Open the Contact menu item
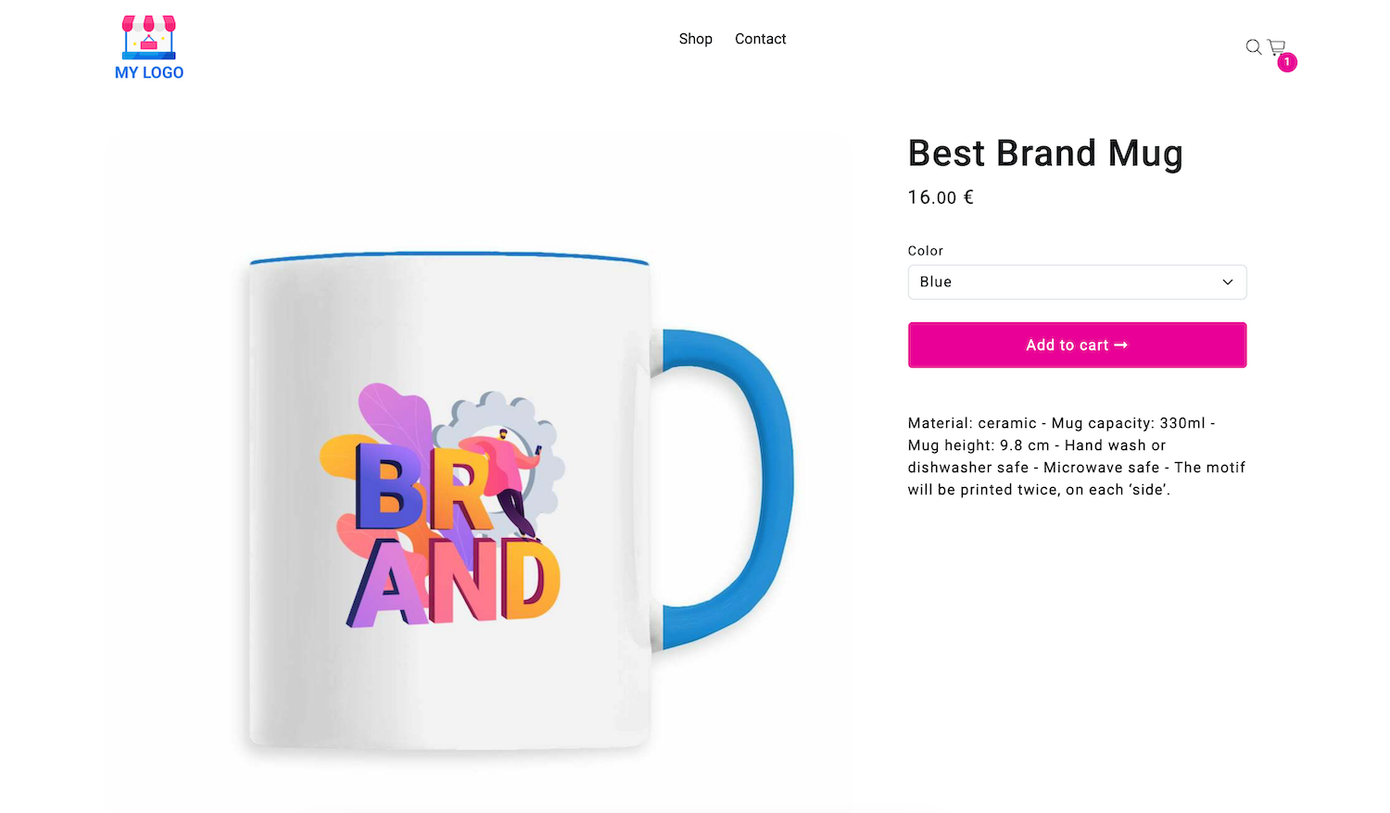Screen dimensions: 1390x813 tap(760, 39)
